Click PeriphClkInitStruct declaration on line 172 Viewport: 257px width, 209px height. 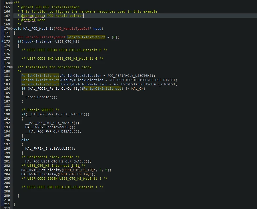tap(86, 37)
